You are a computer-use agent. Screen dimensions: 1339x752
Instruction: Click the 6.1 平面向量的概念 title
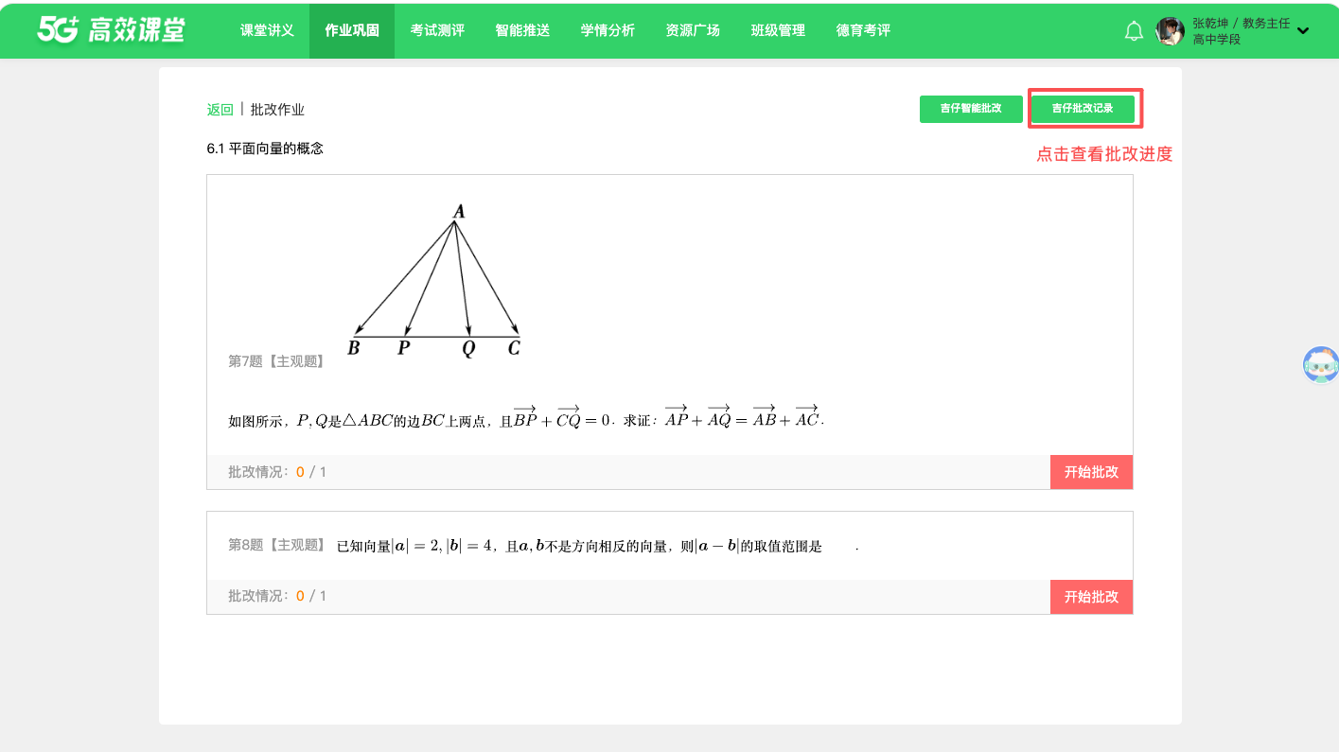[x=265, y=149]
